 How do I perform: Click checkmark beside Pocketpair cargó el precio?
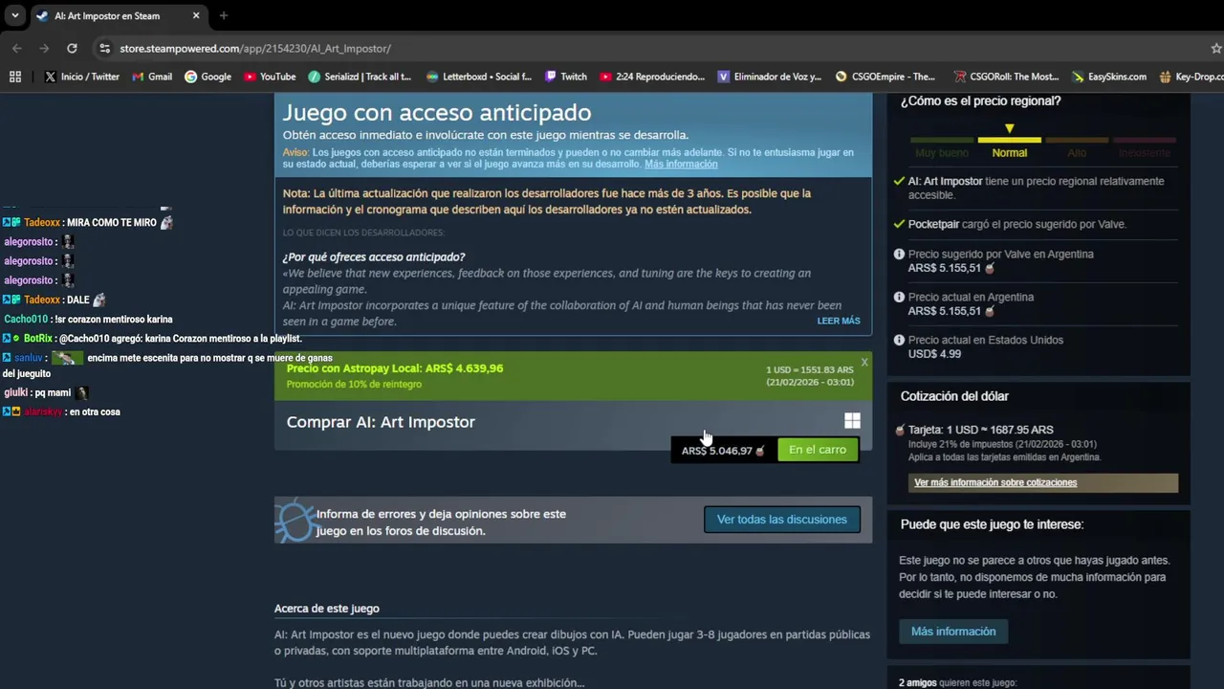(x=899, y=224)
